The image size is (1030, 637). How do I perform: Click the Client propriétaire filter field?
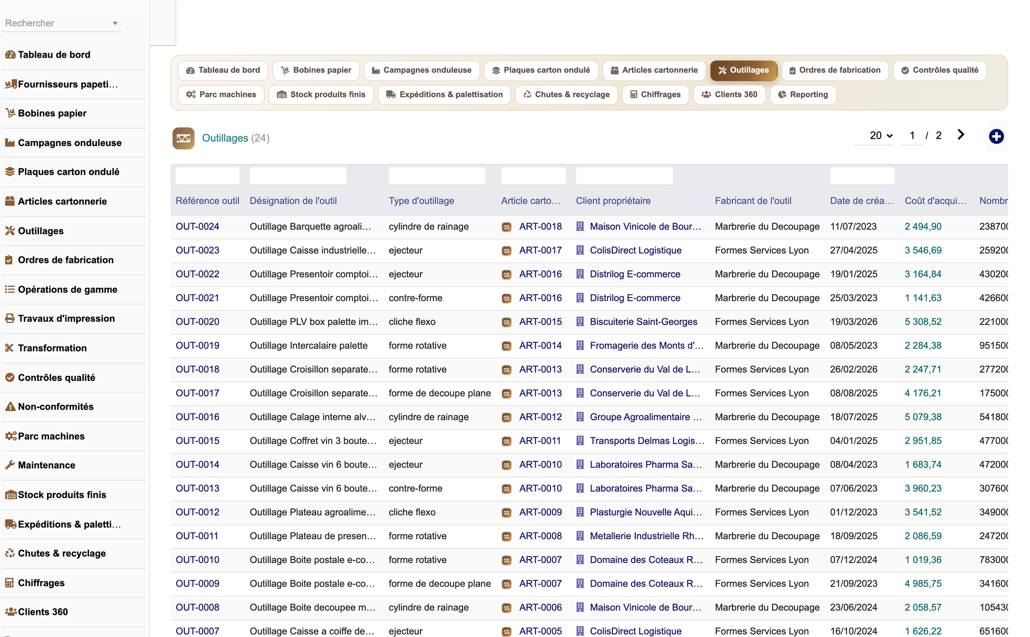click(624, 176)
